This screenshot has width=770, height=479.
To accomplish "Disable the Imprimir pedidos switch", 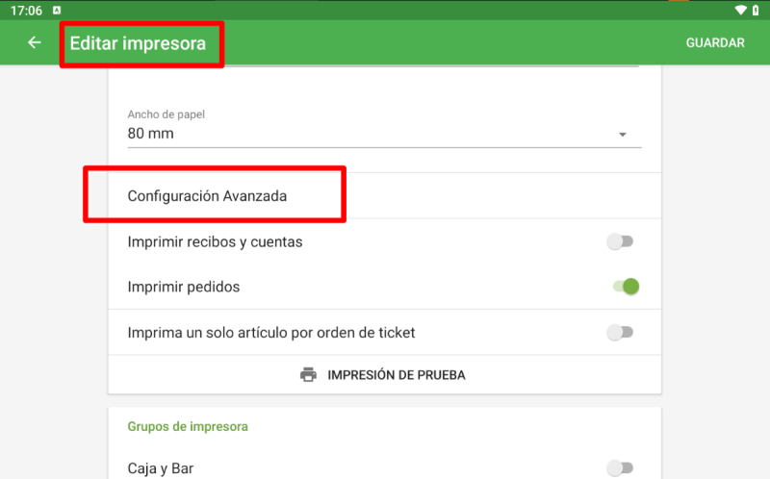I will click(x=626, y=286).
